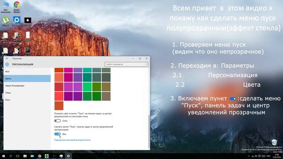This screenshot has width=283, height=159.
Task: Open the Фон section
Action: [x=27, y=72]
